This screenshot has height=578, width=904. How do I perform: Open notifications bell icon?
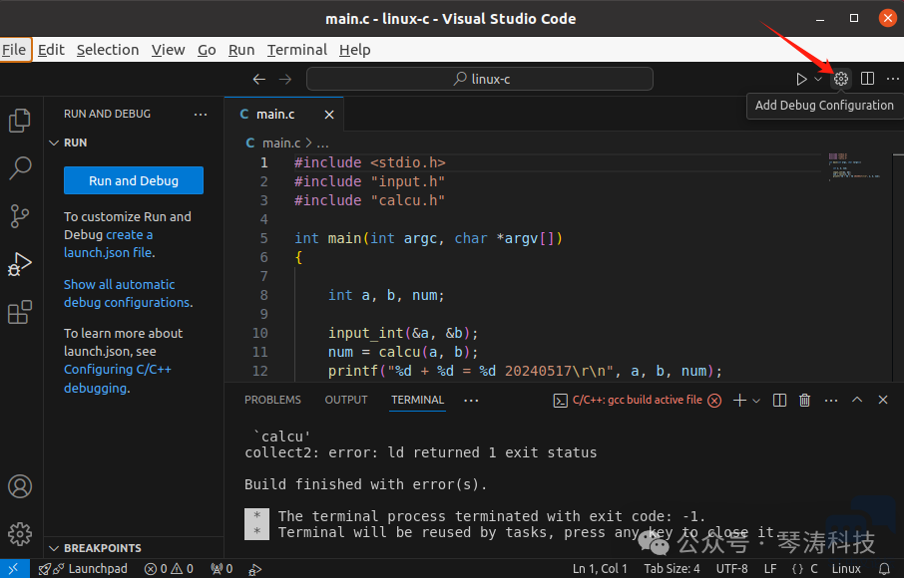point(884,569)
